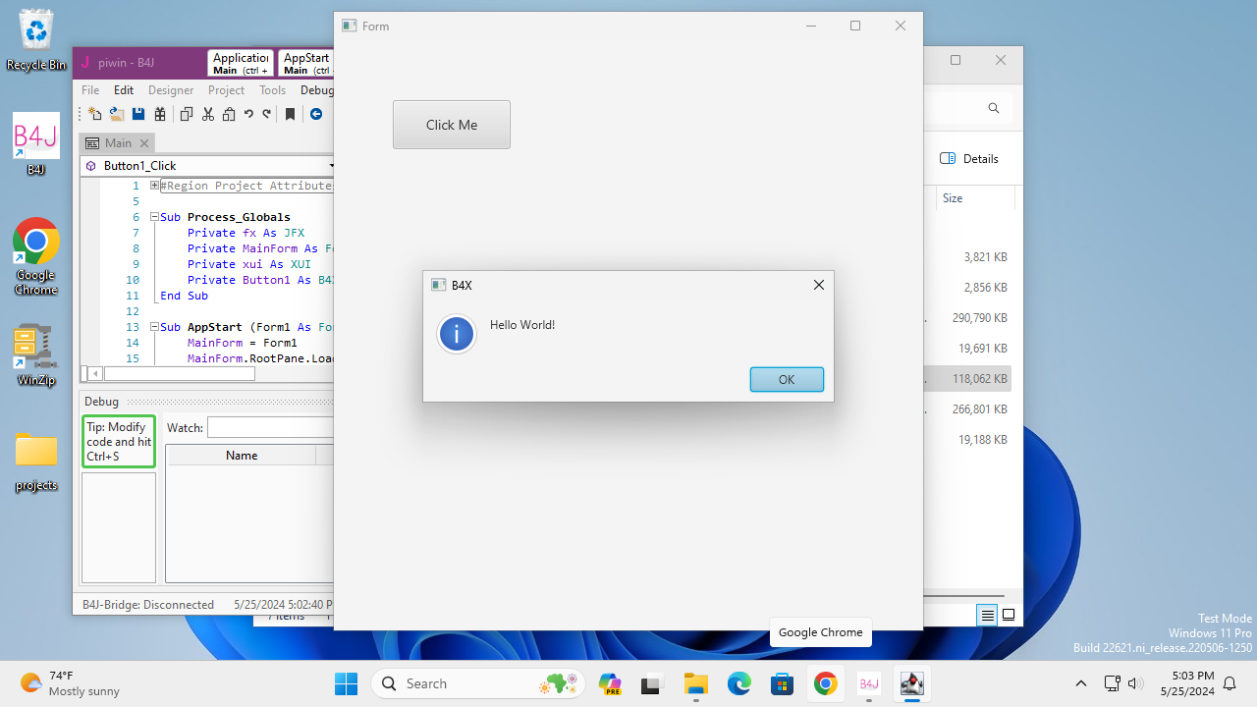Click the 'End Sub' code line
The width and height of the screenshot is (1257, 707).
click(x=184, y=296)
